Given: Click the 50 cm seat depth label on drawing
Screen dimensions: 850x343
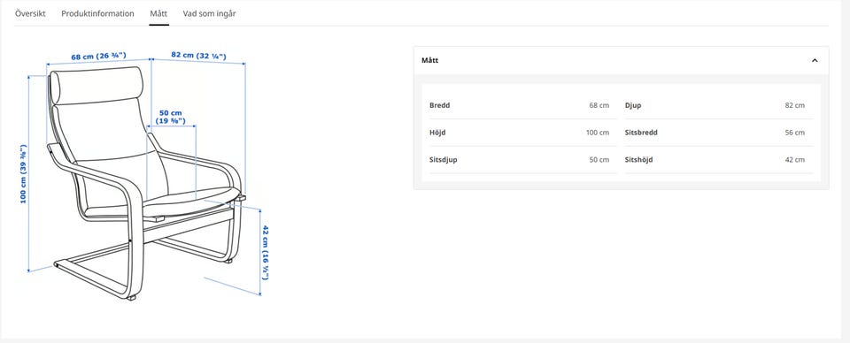Looking at the screenshot, I should coord(171,117).
